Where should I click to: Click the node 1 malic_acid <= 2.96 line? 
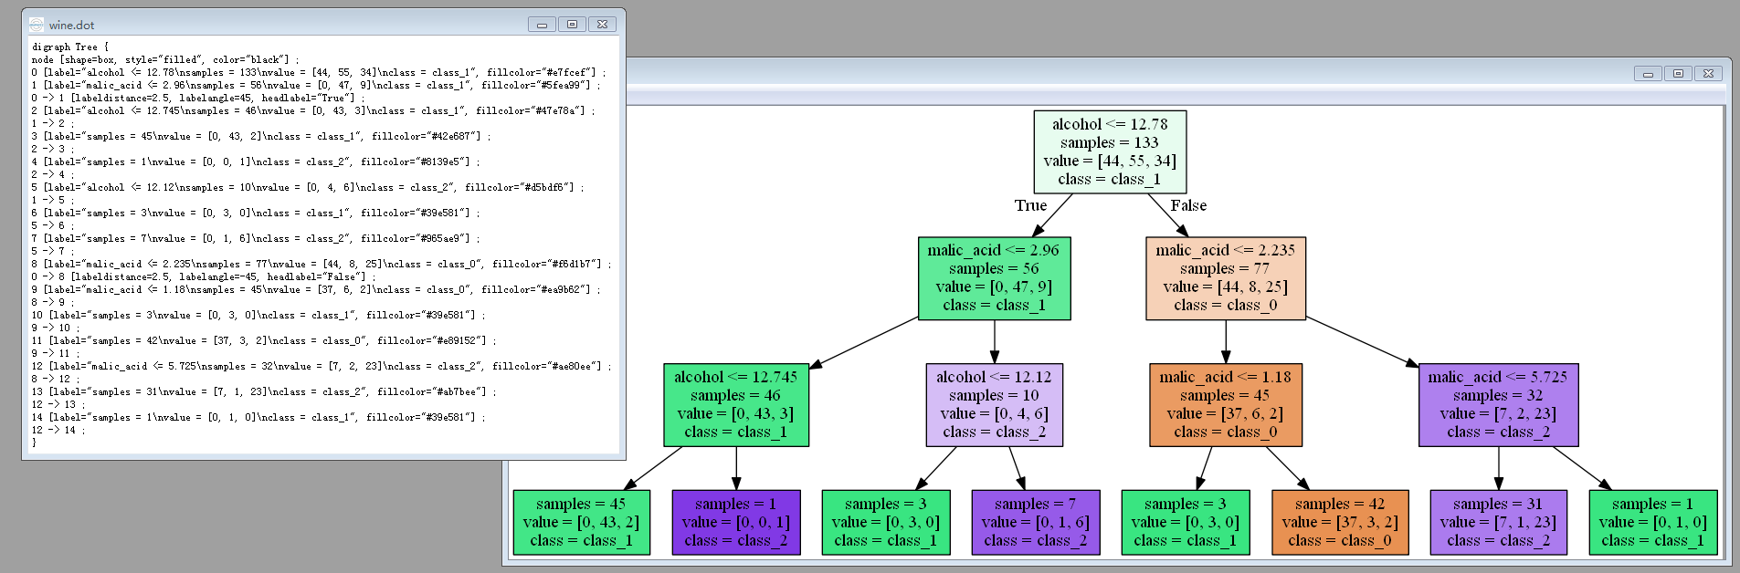tap(316, 85)
